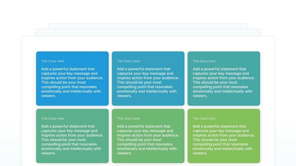
Task: Select the title in the lime bottom-right card
Action: pyautogui.click(x=204, y=118)
